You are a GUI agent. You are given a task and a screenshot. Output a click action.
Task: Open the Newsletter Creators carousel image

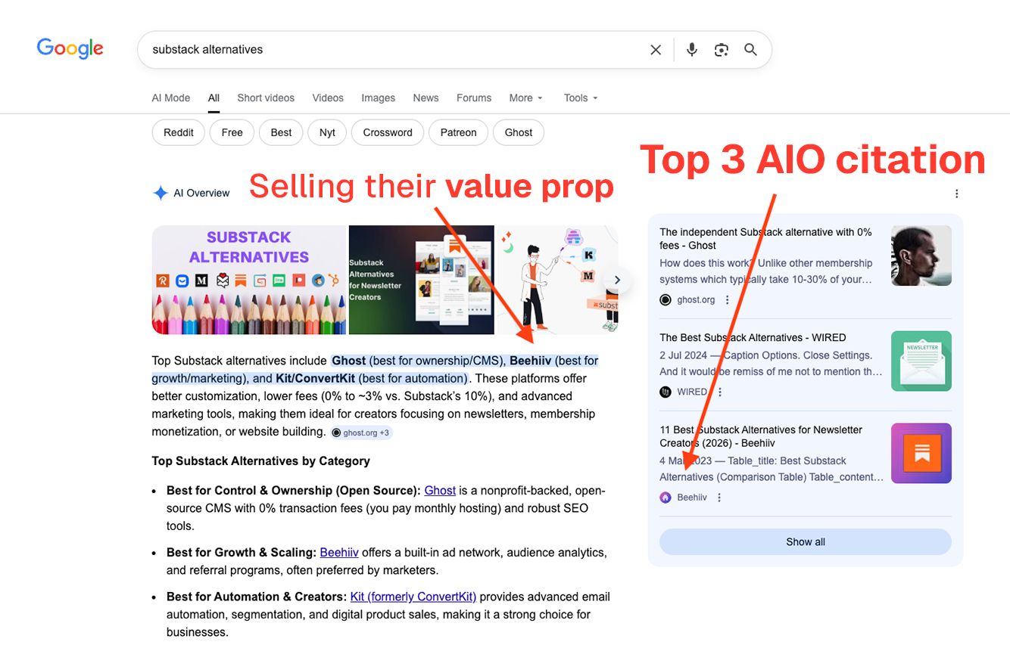pos(421,280)
